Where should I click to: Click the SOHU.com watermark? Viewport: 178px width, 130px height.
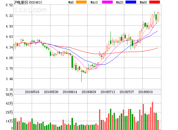point(30,10)
